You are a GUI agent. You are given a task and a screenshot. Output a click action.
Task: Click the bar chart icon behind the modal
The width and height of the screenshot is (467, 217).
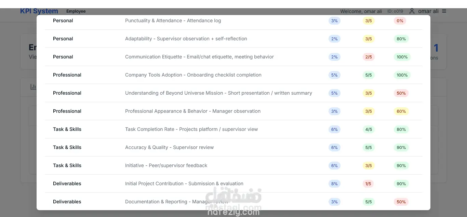click(33, 87)
